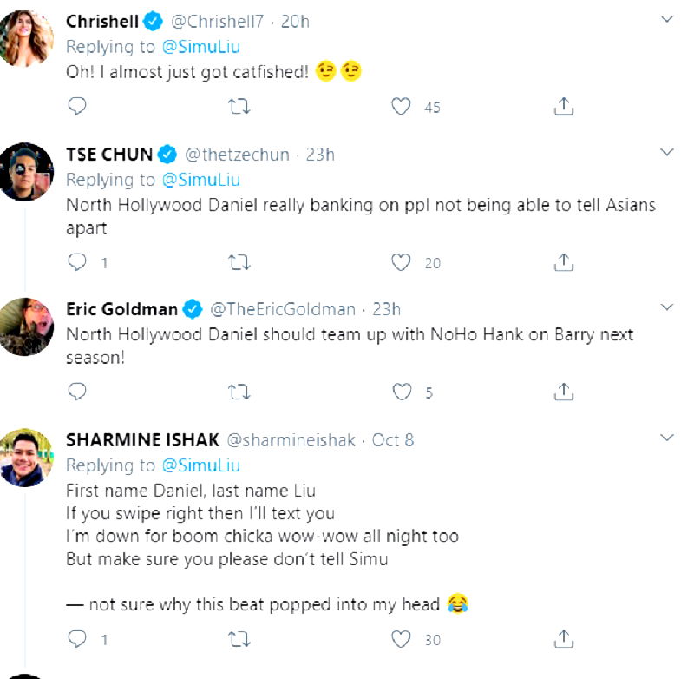Image resolution: width=694 pixels, height=679 pixels.
Task: Reply to Sharmine Ishak's tweet
Action: click(x=77, y=640)
